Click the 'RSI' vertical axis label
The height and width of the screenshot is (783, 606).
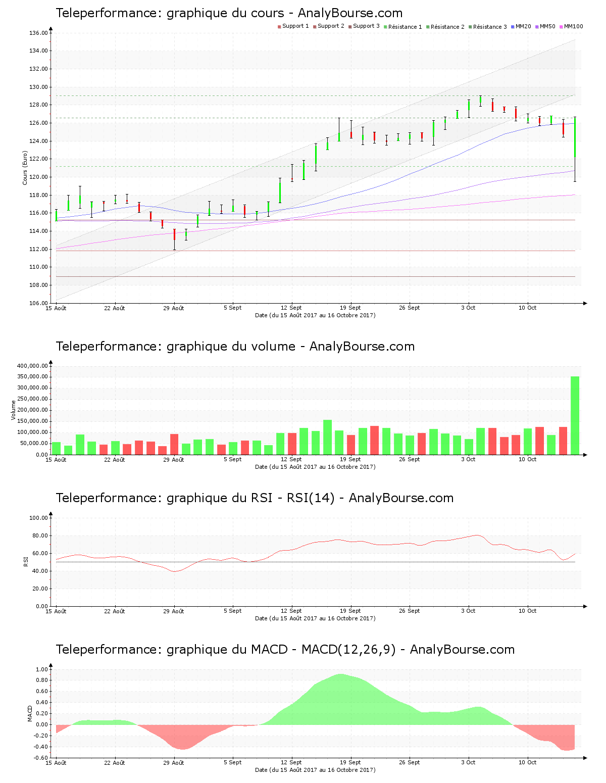click(25, 561)
